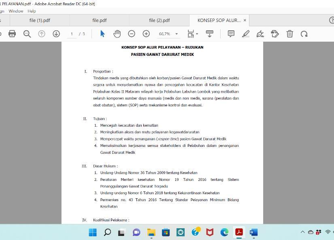Image resolution: width=334 pixels, height=240 pixels.
Task: Click the Fit page scrolling icon
Action: pos(191,34)
